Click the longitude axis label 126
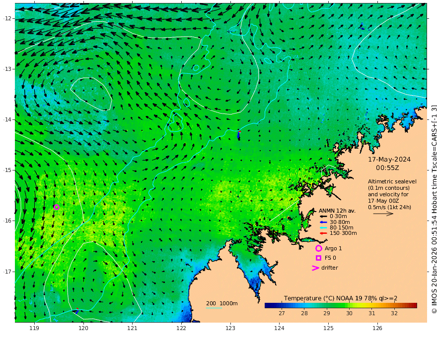The image size is (437, 337). (x=377, y=329)
